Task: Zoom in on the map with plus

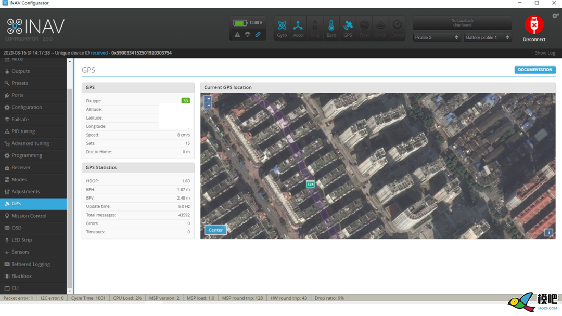Action: pos(208,98)
